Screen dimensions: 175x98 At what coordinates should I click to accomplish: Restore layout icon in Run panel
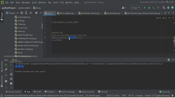tap(6, 81)
